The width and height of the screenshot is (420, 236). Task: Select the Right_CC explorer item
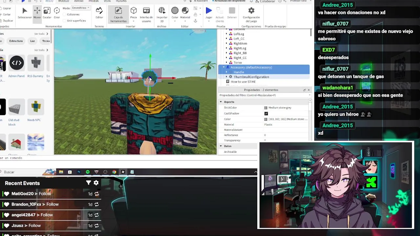coord(240,58)
